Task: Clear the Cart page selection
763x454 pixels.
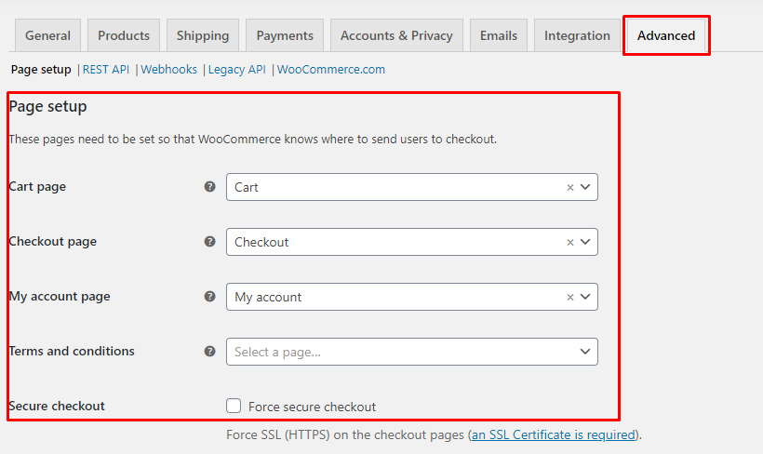Action: pos(570,187)
